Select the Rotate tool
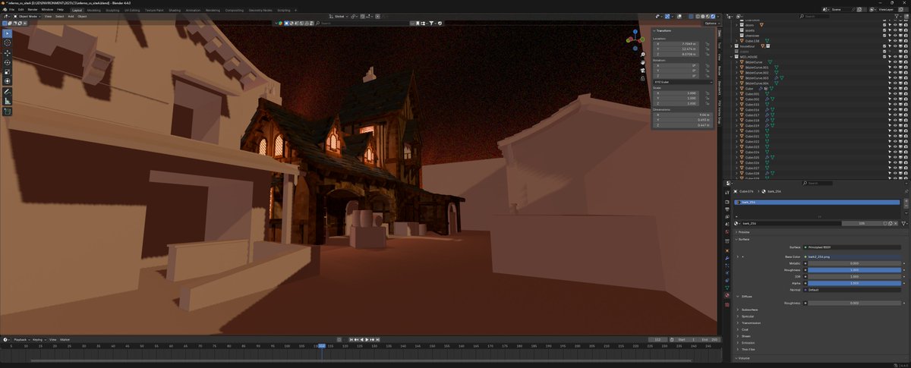The image size is (911, 368). (8, 62)
